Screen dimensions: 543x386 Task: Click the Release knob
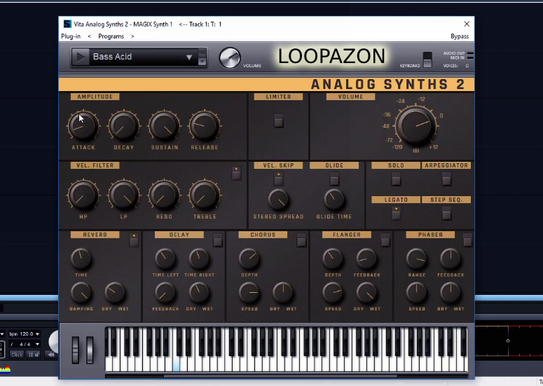pyautogui.click(x=205, y=125)
